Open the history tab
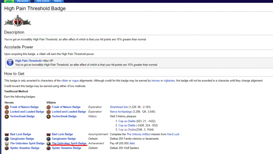This screenshot has height=154, width=273. pyautogui.click(x=58, y=1)
